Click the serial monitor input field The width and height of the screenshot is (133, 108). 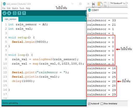tap(107, 15)
